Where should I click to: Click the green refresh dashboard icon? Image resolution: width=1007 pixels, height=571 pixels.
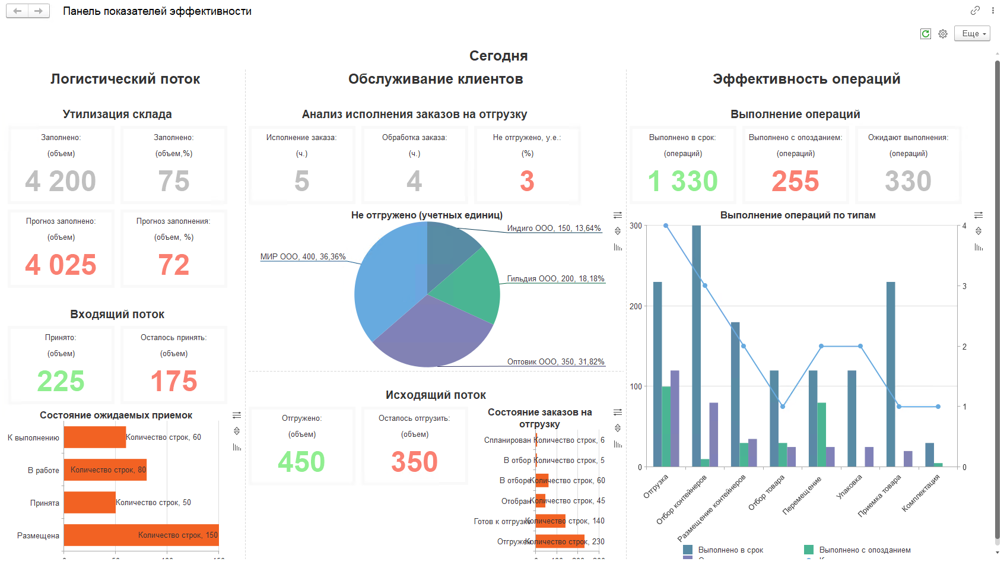pyautogui.click(x=925, y=34)
